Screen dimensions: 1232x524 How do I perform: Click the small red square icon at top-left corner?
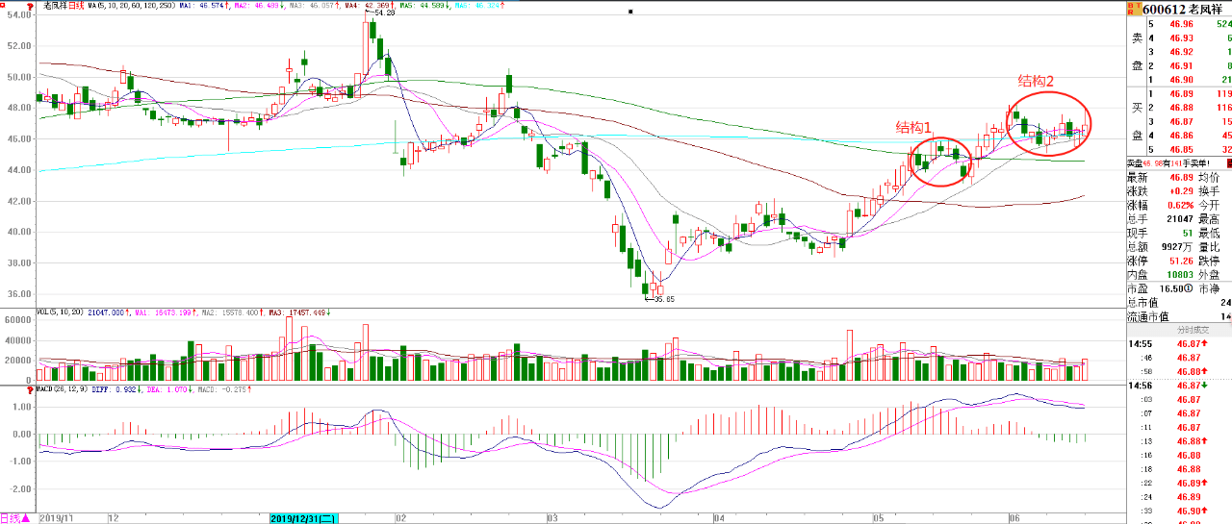tap(3, 5)
